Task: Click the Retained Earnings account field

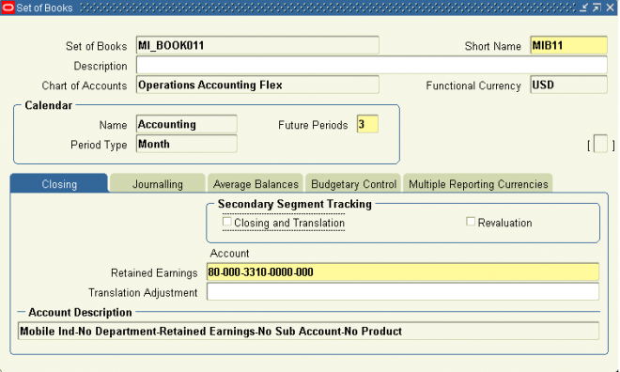Action: click(x=402, y=272)
